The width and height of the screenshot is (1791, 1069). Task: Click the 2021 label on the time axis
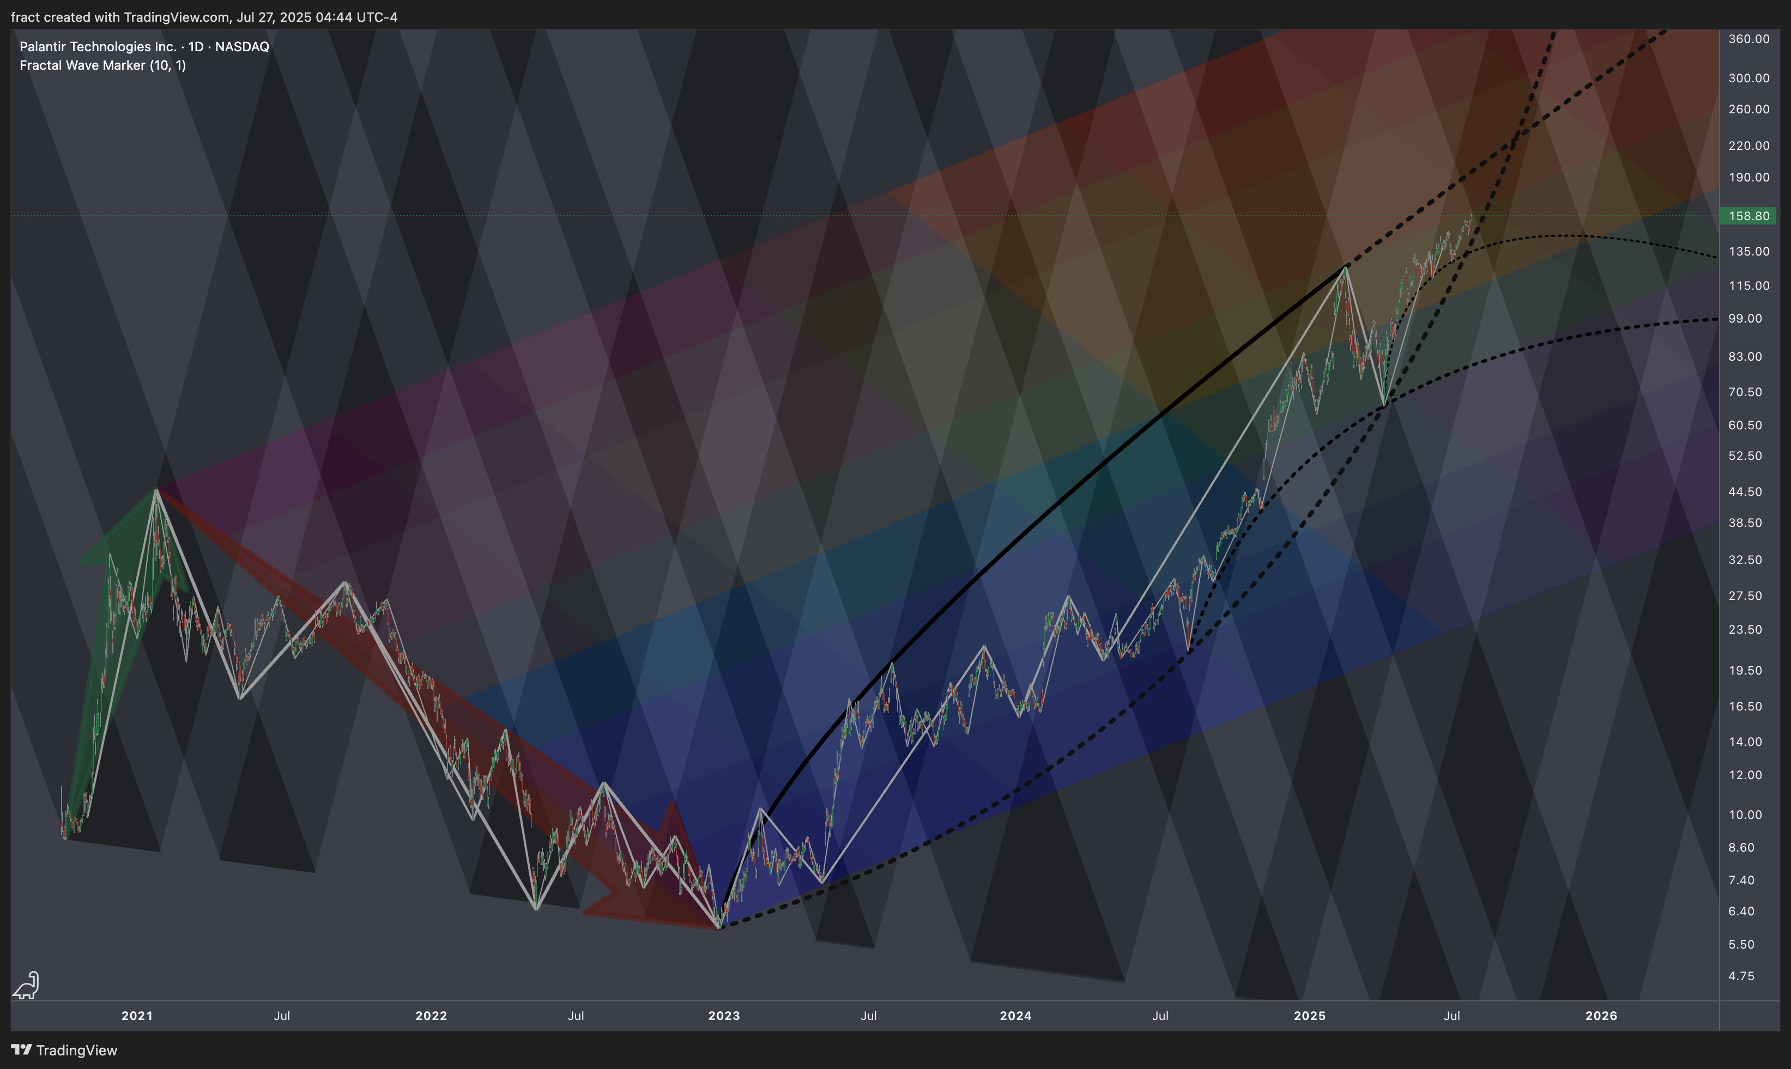(137, 1016)
